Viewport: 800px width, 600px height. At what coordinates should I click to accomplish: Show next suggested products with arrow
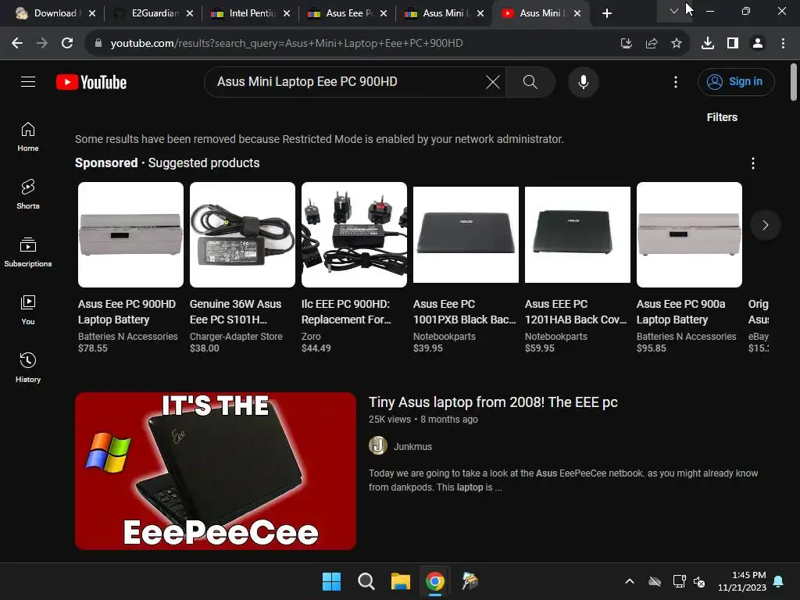coord(766,225)
